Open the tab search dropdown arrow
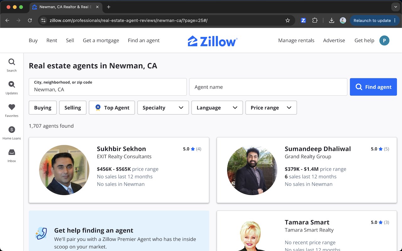Screen dimensions: 402x251 tap(395, 7)
